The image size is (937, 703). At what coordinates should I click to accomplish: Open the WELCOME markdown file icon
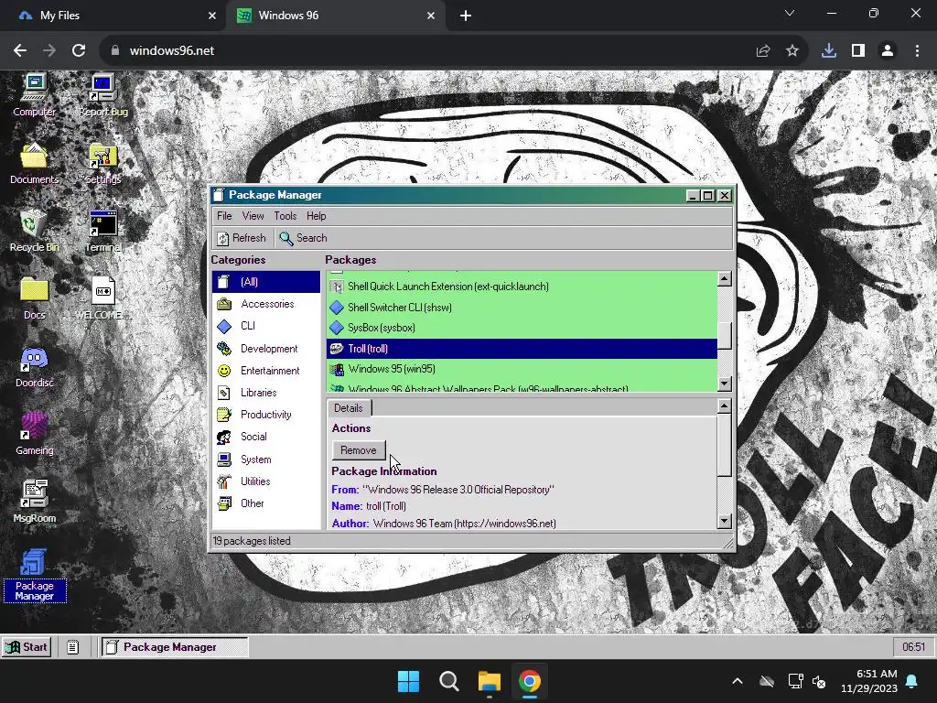(x=102, y=298)
